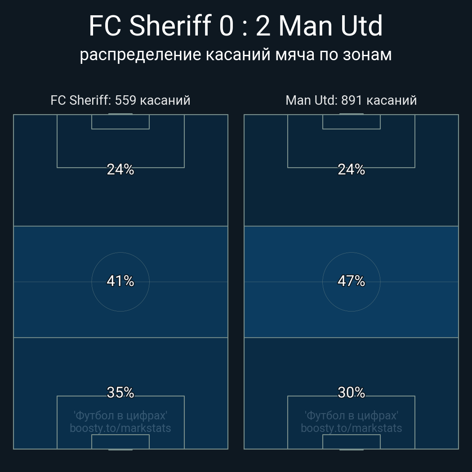The height and width of the screenshot is (472, 472).
Task: Open boosty.to/markstats link on Sheriff pitch
Action: point(120,428)
